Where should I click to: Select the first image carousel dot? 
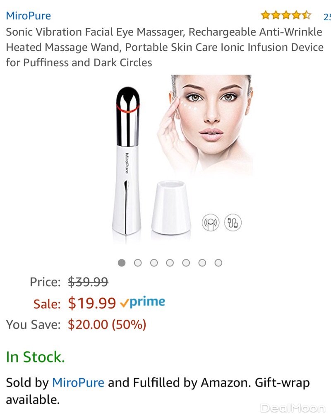point(121,263)
